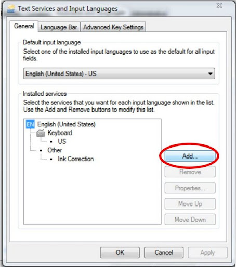Open the default input language dropdown arrow

[211, 74]
